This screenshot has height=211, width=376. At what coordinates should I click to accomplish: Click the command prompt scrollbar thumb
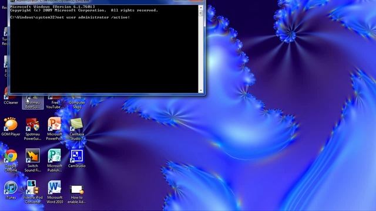tap(201, 13)
